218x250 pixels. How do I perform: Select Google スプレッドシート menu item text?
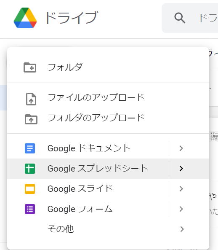click(x=98, y=169)
